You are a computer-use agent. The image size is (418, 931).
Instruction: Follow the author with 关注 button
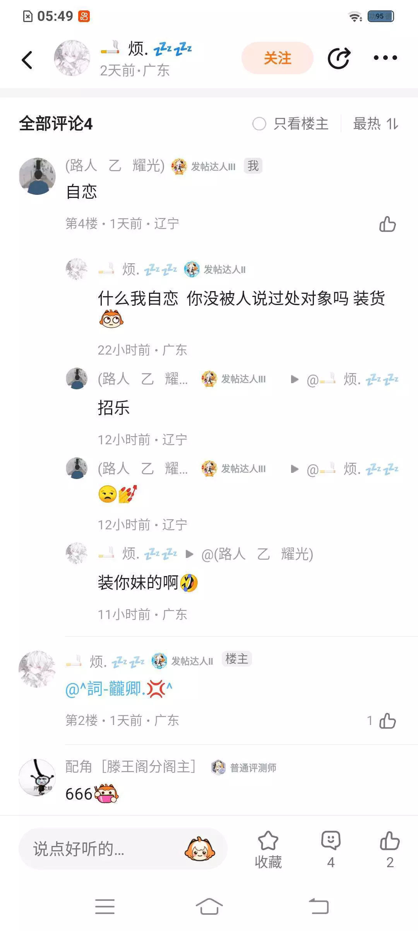click(x=278, y=58)
